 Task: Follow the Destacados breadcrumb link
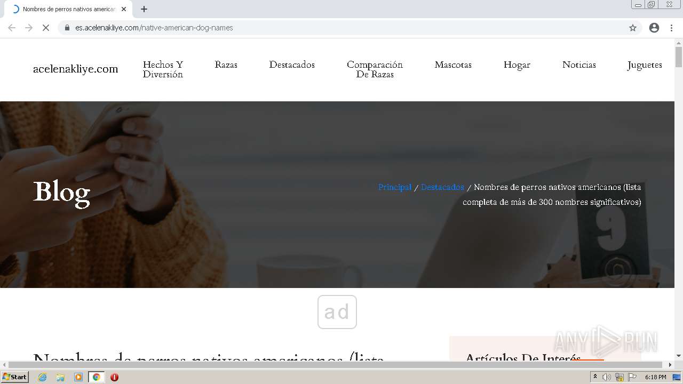[442, 187]
